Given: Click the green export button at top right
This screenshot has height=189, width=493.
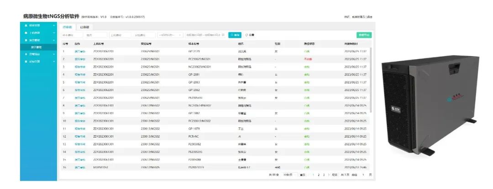Looking at the screenshot, I should [x=364, y=35].
